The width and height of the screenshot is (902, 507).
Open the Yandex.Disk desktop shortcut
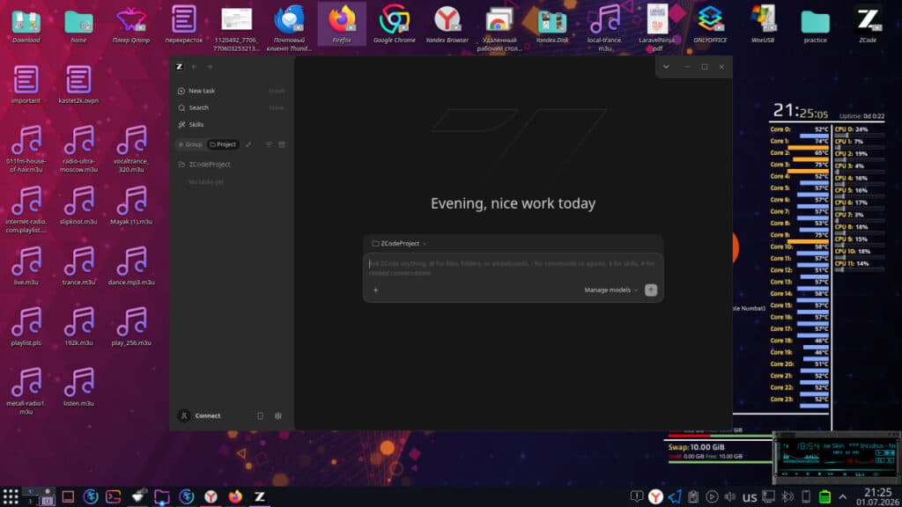click(x=551, y=24)
